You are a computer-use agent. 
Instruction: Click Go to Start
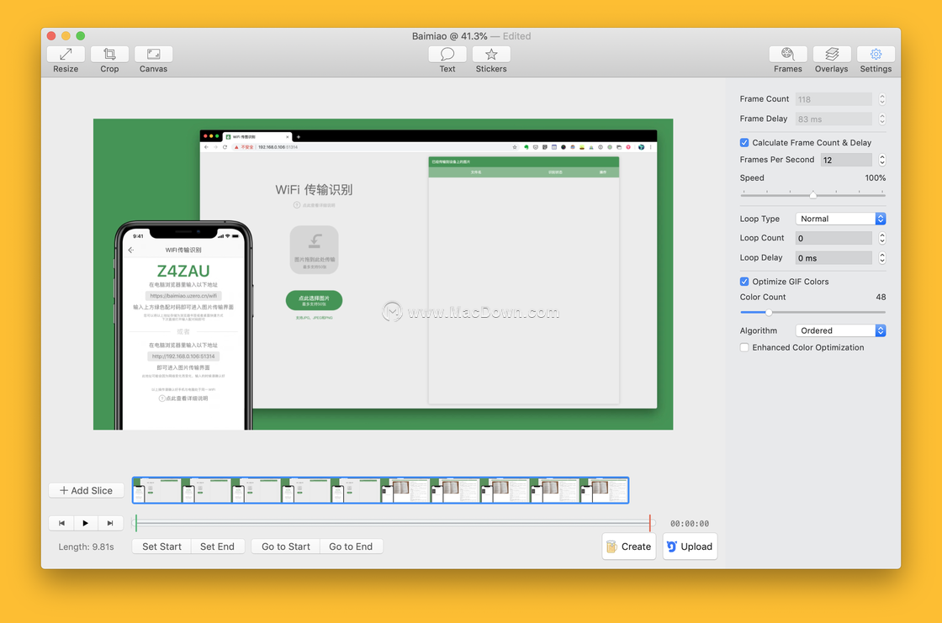286,546
